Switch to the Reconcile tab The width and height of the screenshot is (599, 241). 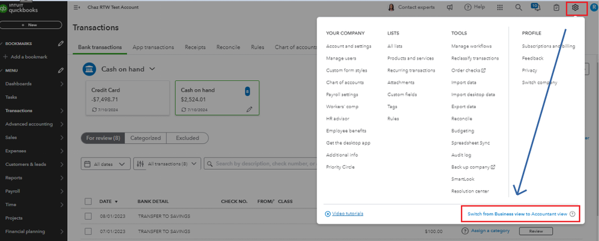pos(228,47)
